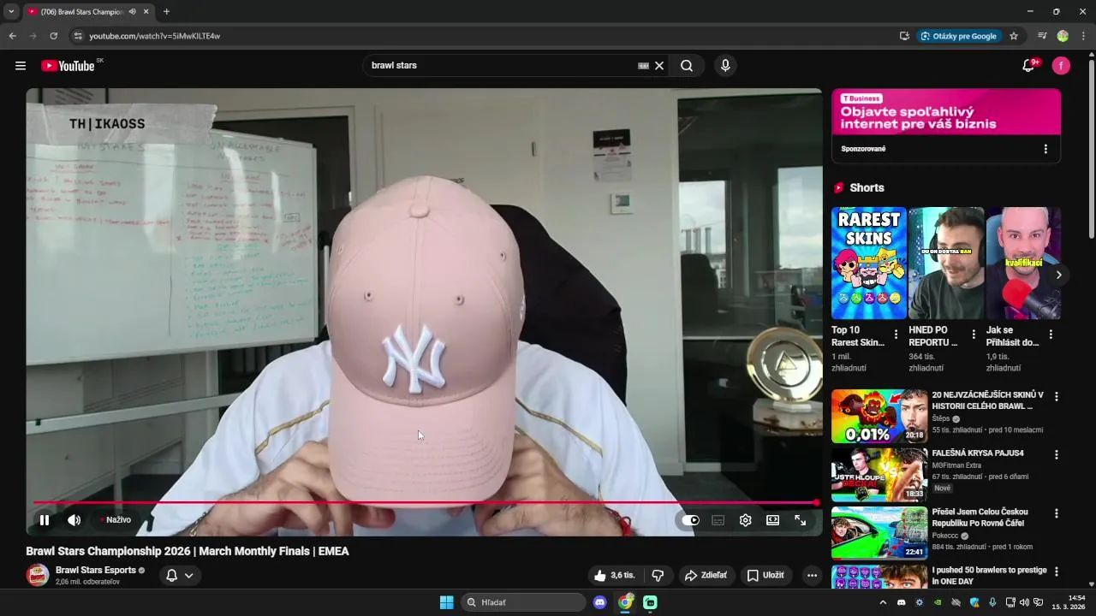Run search with the magnifier button

click(x=687, y=66)
